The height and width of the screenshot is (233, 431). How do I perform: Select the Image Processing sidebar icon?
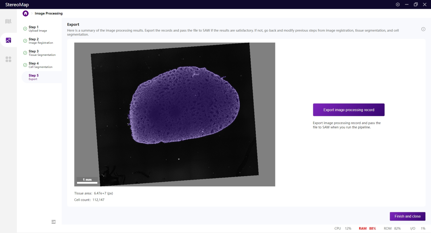[8, 40]
